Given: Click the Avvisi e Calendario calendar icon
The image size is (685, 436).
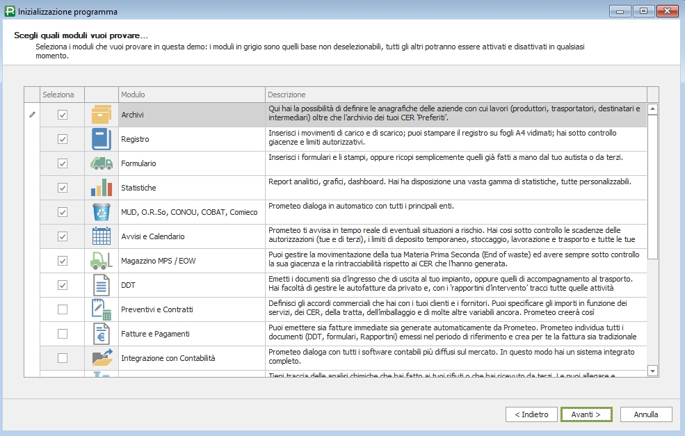Looking at the screenshot, I should coord(102,236).
